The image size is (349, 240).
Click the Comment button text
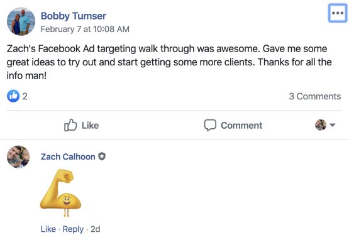tap(241, 126)
